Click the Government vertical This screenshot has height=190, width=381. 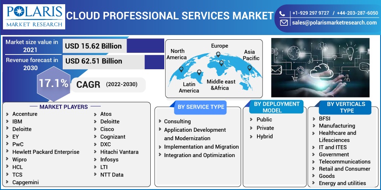tap(334, 155)
